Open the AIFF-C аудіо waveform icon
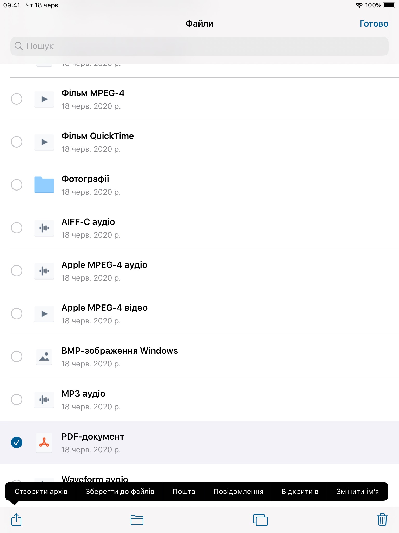Screen dimensions: 399x533 pos(44,228)
